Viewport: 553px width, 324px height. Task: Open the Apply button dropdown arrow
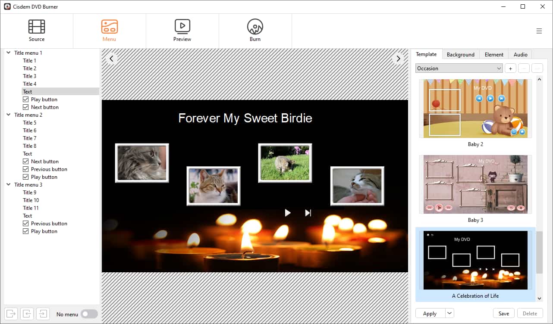tap(449, 313)
